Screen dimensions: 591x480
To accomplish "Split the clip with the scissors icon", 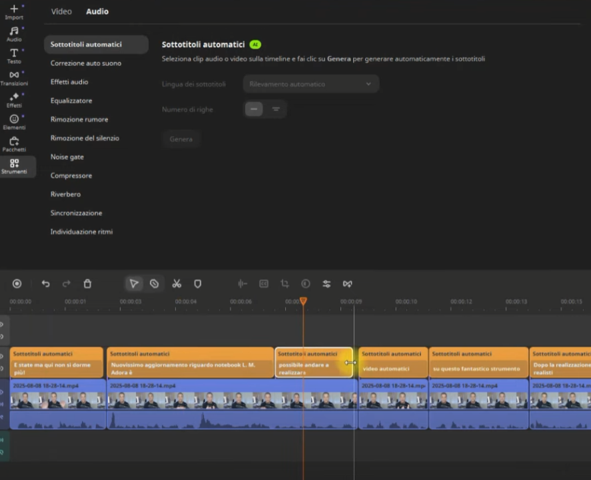I will [x=177, y=284].
